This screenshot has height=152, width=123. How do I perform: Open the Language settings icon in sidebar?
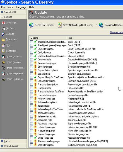coord(3,23)
